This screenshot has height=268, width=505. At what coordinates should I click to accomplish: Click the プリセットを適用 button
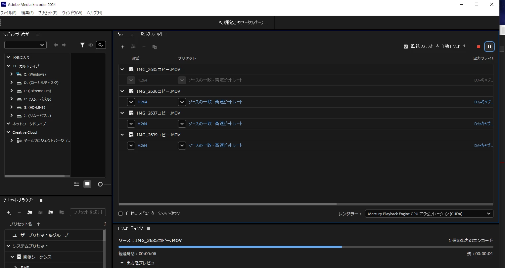[x=88, y=212]
